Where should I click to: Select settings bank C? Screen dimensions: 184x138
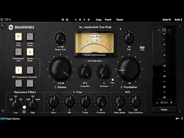tap(84, 20)
